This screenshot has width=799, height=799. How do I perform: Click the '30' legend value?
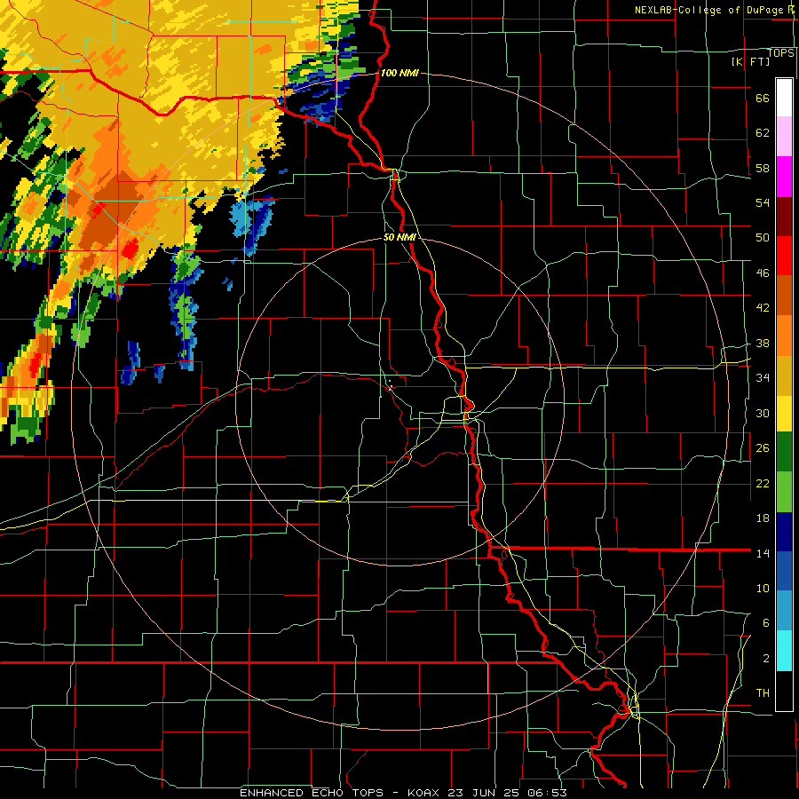coord(763,413)
